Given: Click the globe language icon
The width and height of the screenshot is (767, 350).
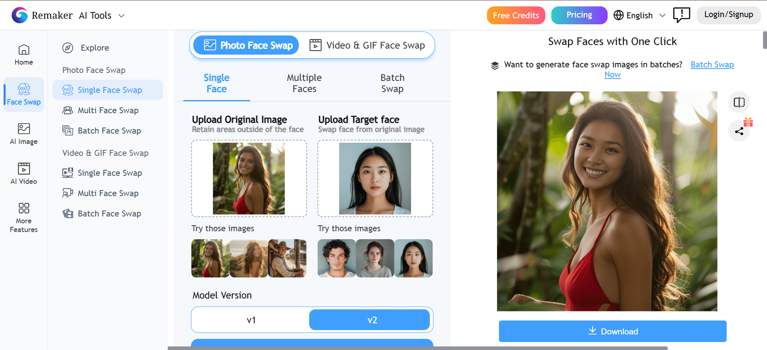Looking at the screenshot, I should click(618, 15).
